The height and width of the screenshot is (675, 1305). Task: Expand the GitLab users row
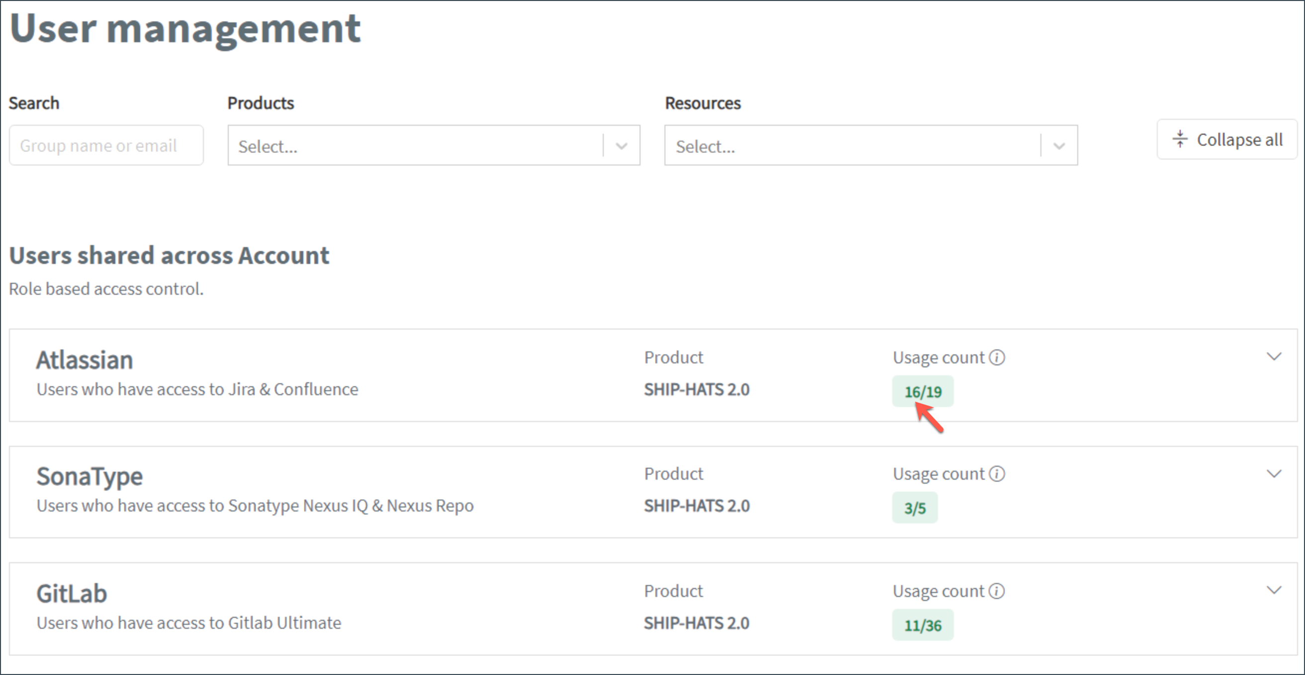point(1274,590)
